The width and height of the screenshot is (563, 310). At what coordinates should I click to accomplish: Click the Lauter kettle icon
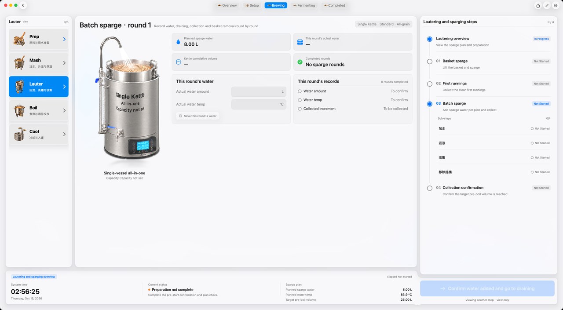point(19,87)
